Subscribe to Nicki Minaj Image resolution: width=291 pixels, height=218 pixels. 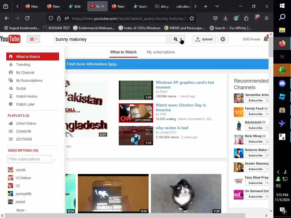tap(255, 141)
